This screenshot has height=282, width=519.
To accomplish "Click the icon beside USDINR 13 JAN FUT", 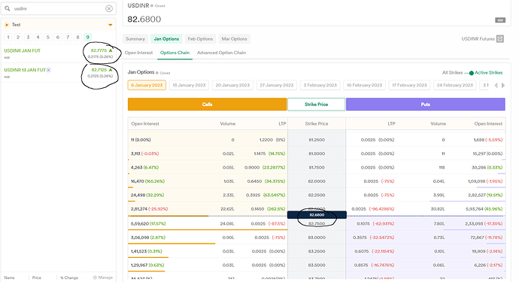I will click(49, 70).
